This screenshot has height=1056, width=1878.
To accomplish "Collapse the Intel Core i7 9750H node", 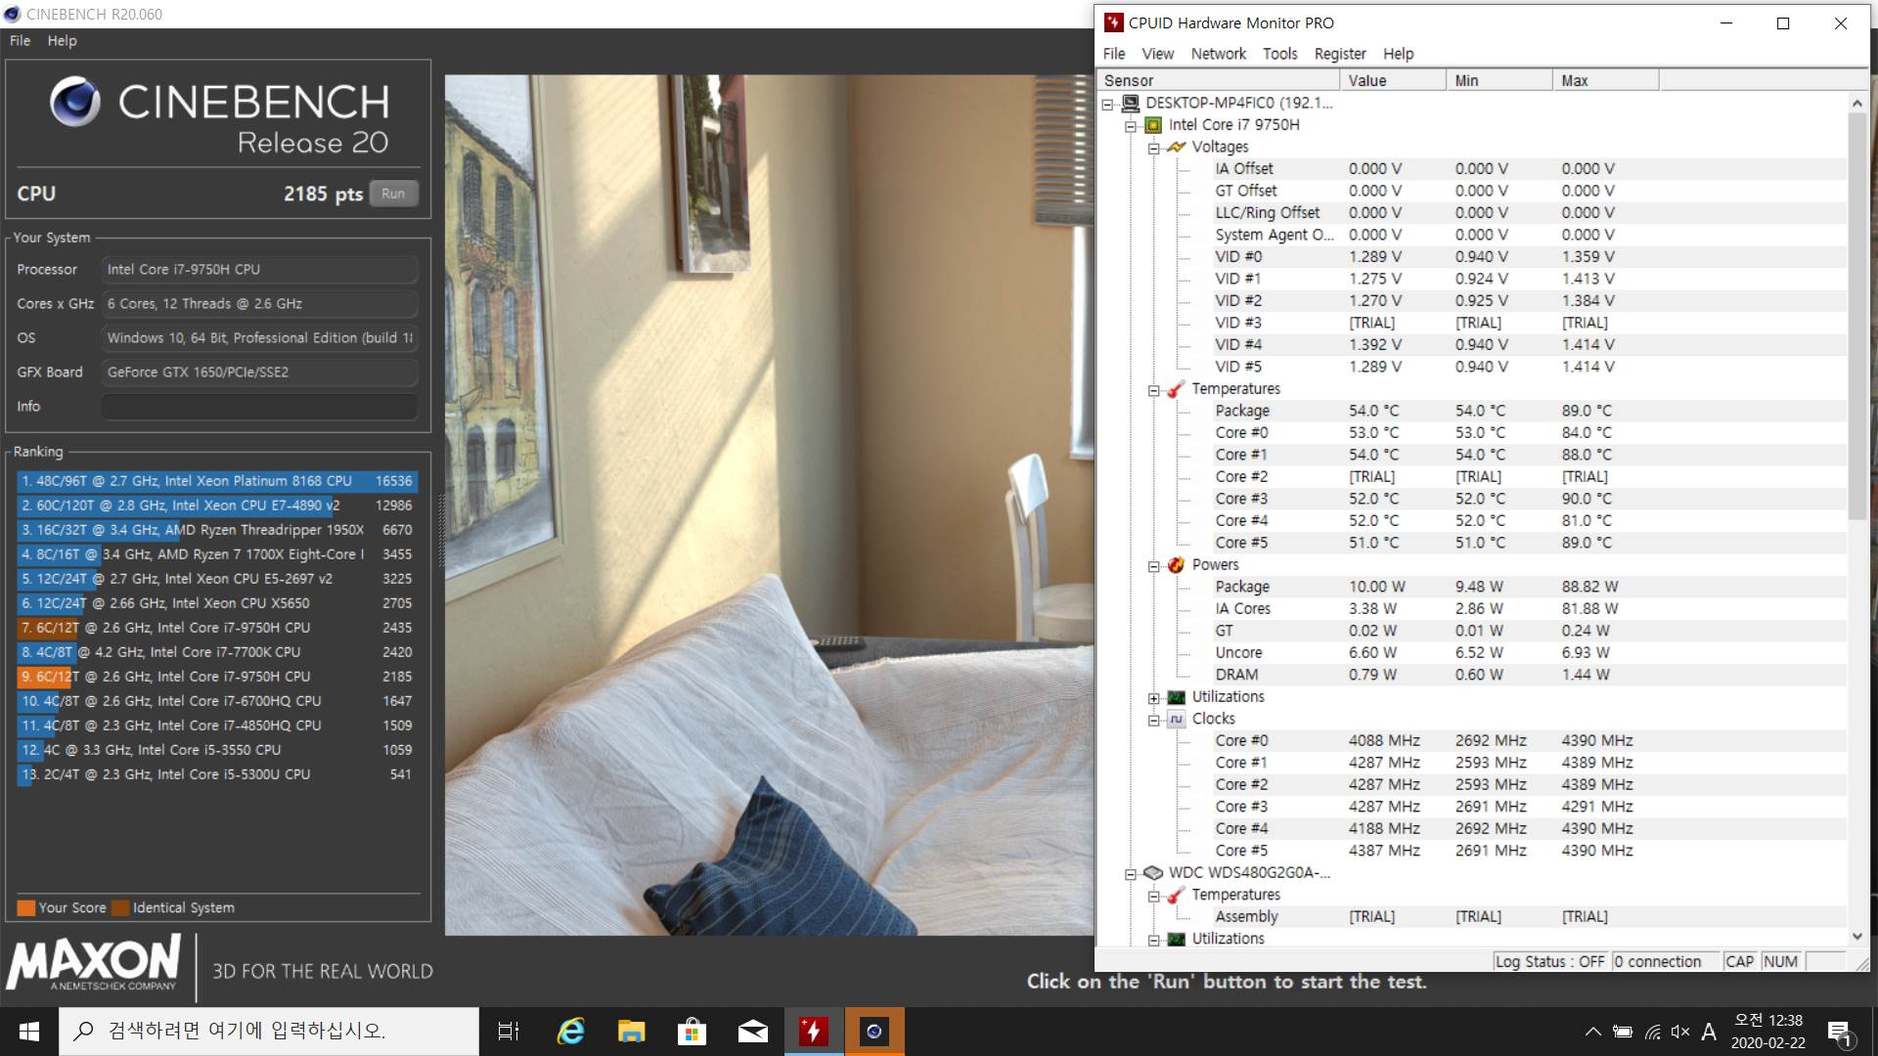I will [x=1131, y=125].
